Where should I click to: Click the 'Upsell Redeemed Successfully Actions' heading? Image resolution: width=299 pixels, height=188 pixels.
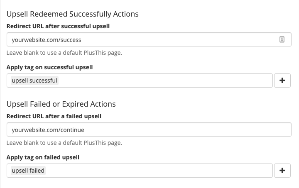click(72, 14)
